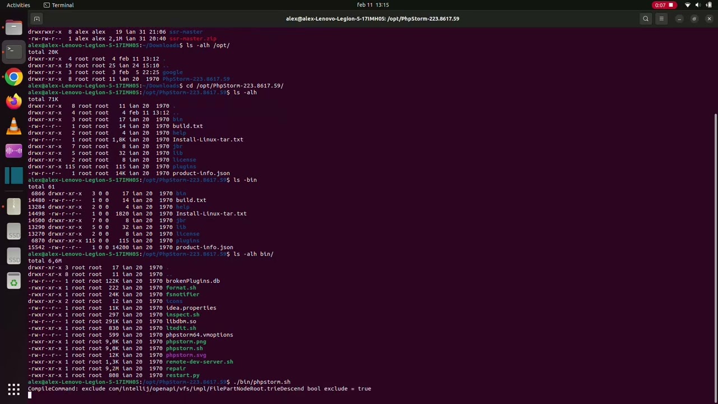The width and height of the screenshot is (718, 404).
Task: Click the libdbm.so file name
Action: tap(181, 322)
